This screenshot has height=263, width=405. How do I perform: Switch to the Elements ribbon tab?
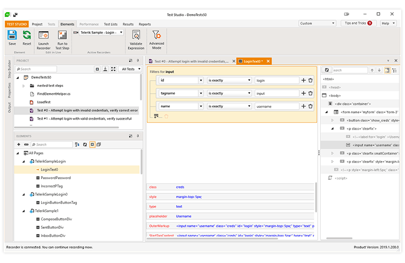[x=67, y=24]
